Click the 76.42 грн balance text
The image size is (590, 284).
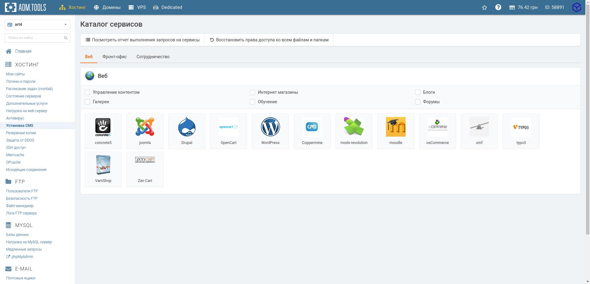[528, 7]
